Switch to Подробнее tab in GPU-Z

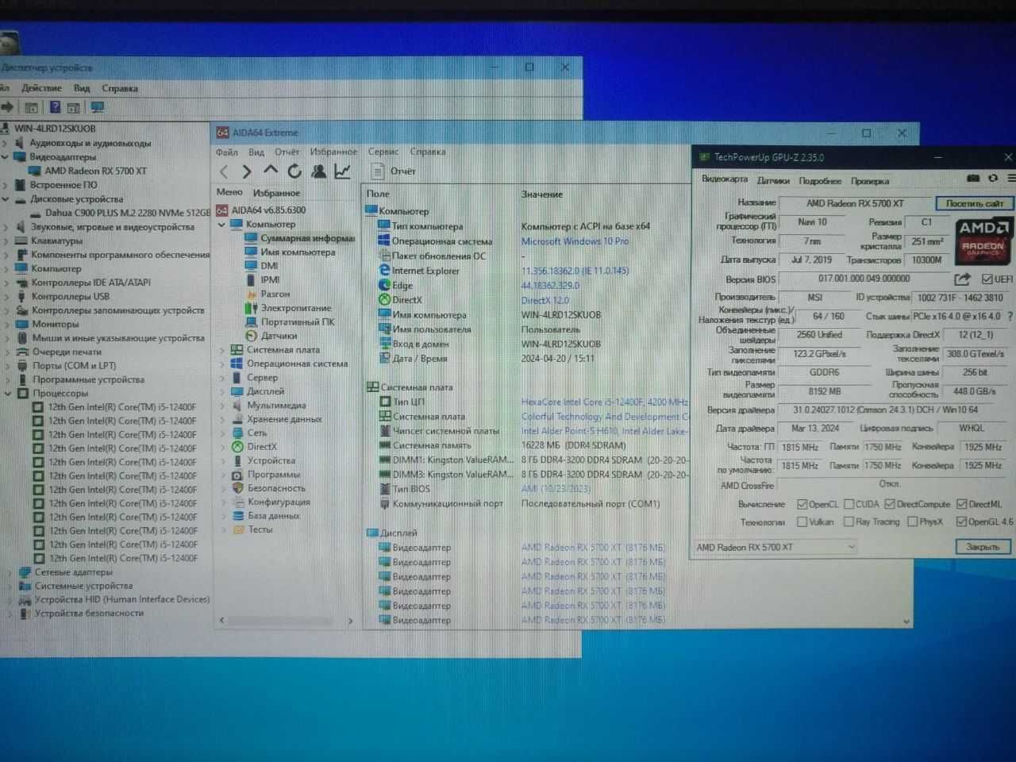[820, 180]
